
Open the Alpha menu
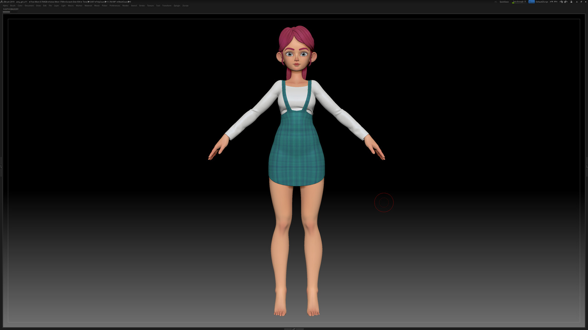coord(5,5)
